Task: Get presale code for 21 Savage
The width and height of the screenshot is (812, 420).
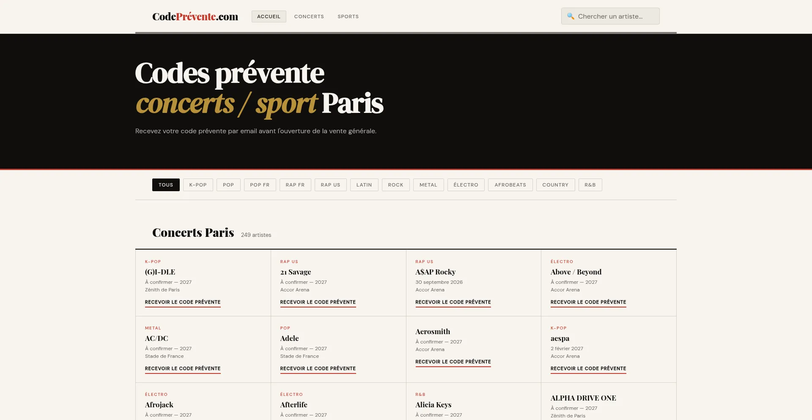Action: coord(318,302)
